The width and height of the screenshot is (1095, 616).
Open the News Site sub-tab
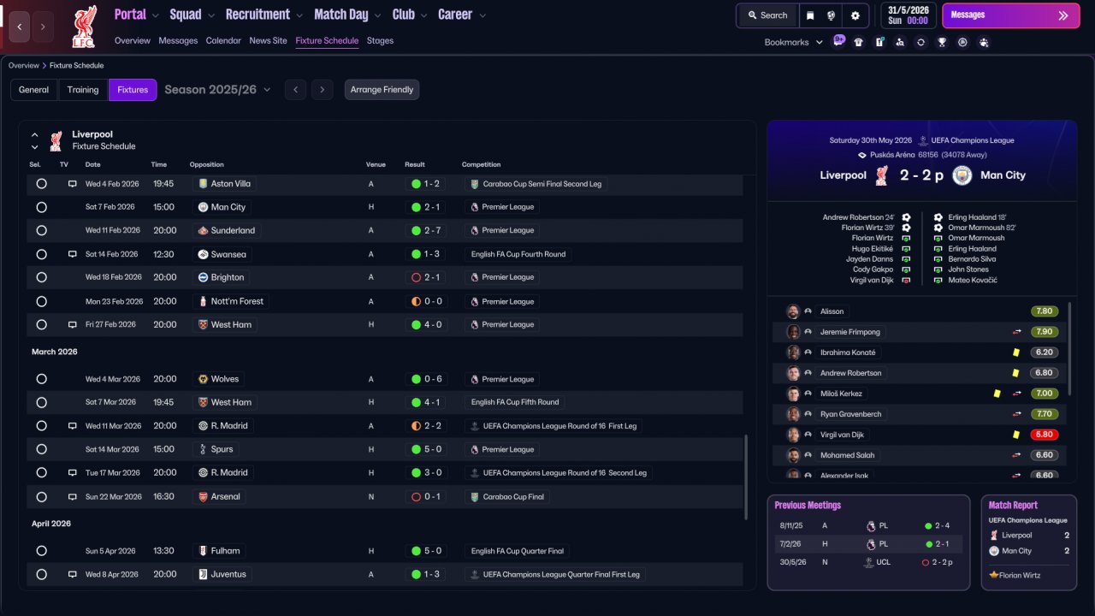(268, 40)
